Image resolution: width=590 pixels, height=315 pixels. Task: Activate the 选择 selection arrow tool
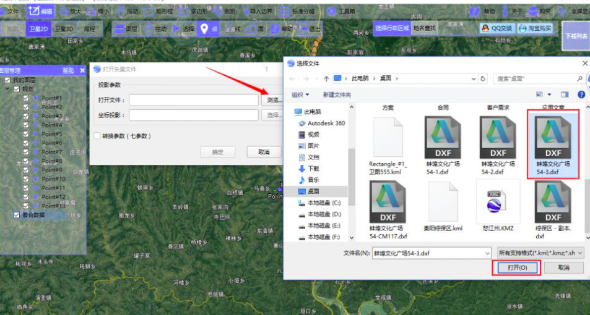coord(184,29)
